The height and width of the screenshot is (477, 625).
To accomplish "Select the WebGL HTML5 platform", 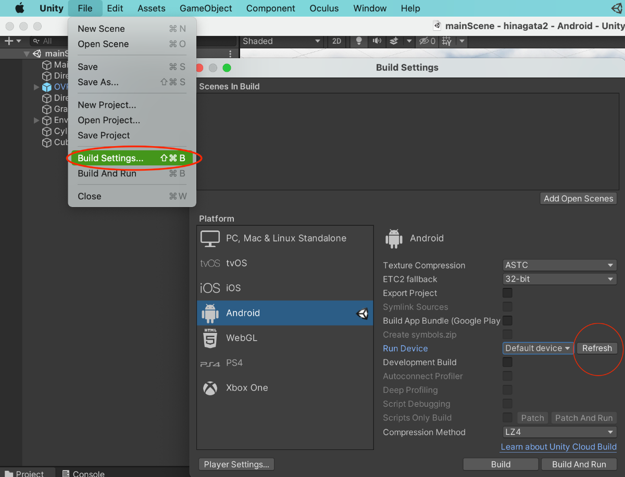I will (x=285, y=338).
